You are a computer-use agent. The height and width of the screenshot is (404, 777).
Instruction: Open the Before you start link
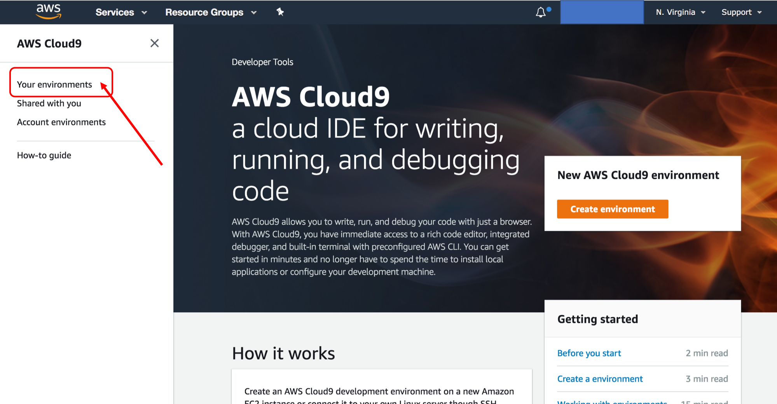click(589, 353)
